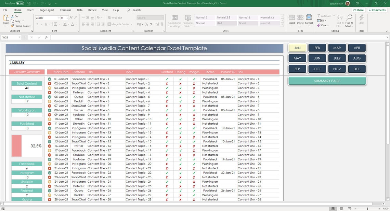Toggle bold formatting on selection
The width and height of the screenshot is (390, 211).
coord(37,24)
